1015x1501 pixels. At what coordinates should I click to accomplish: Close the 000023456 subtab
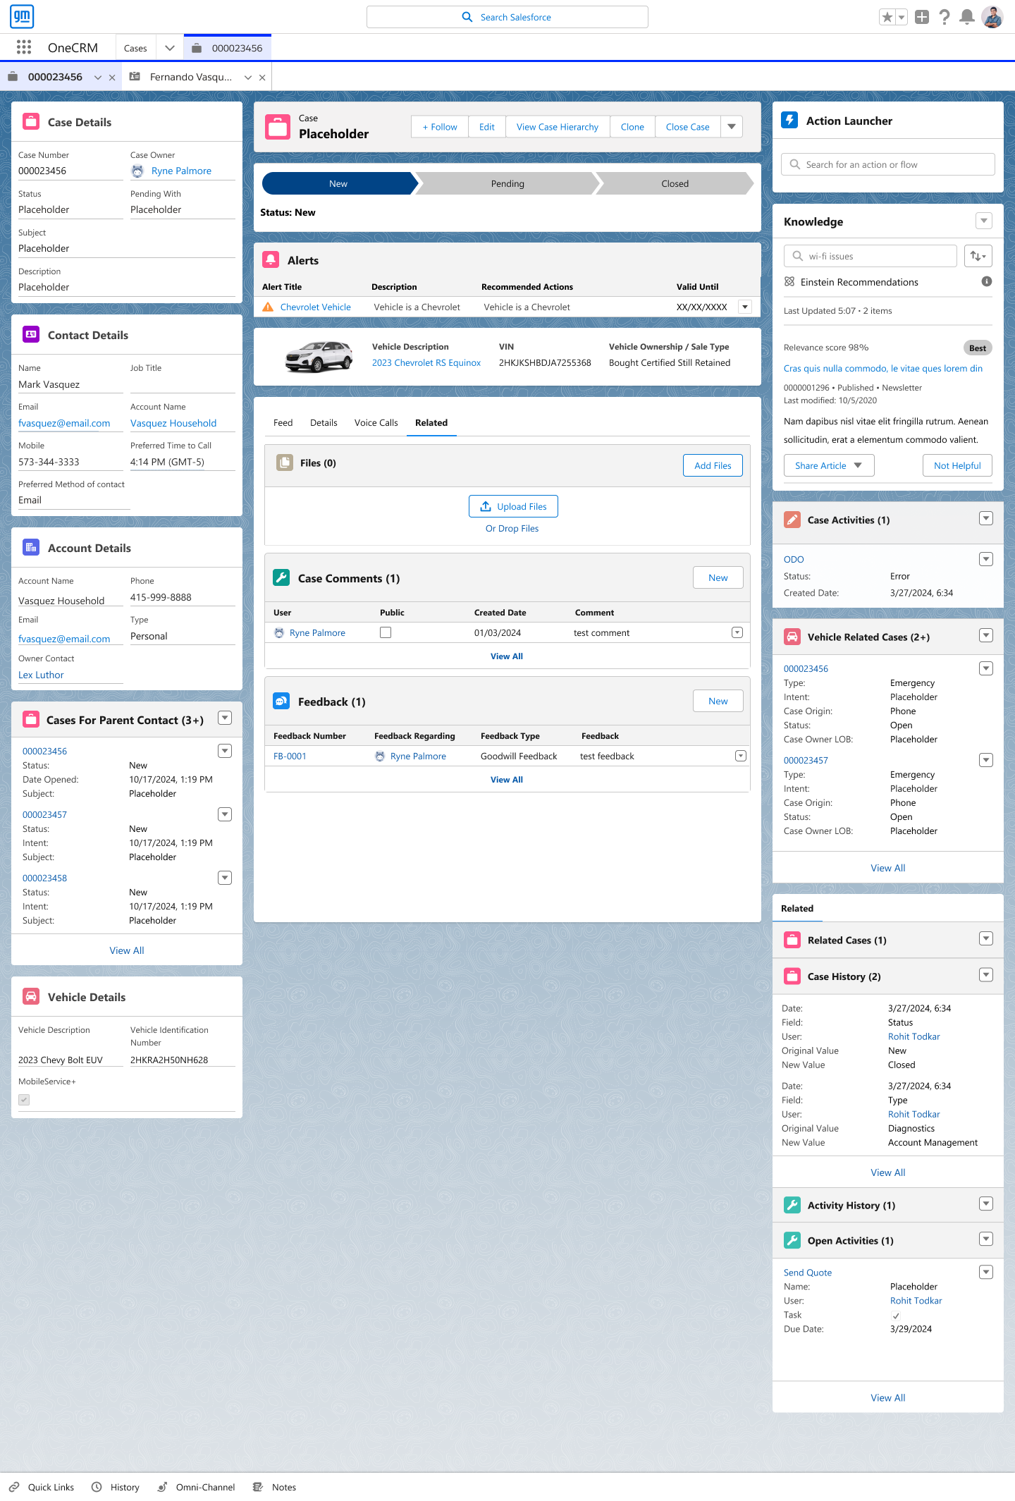pos(112,78)
